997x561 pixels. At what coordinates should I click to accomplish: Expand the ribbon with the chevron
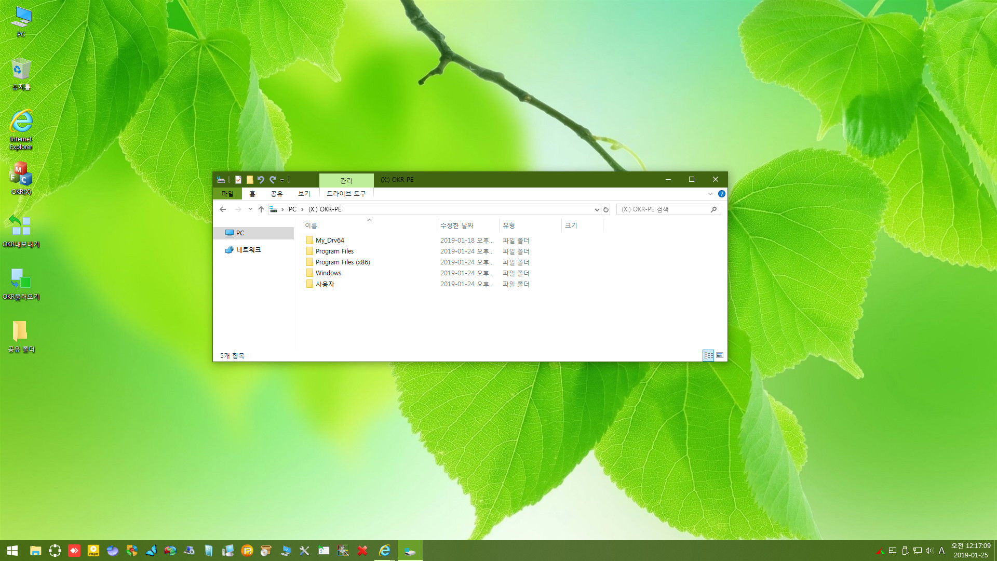pyautogui.click(x=710, y=194)
